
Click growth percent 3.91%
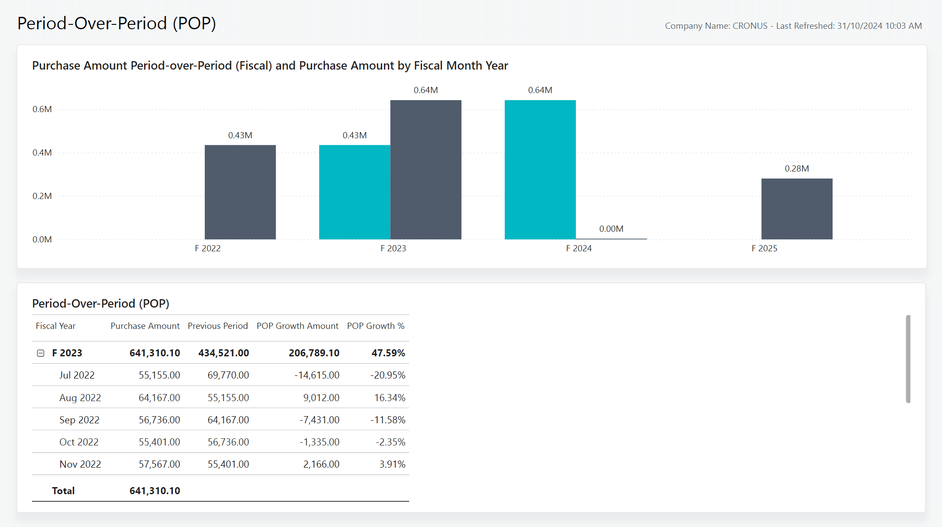tap(392, 464)
